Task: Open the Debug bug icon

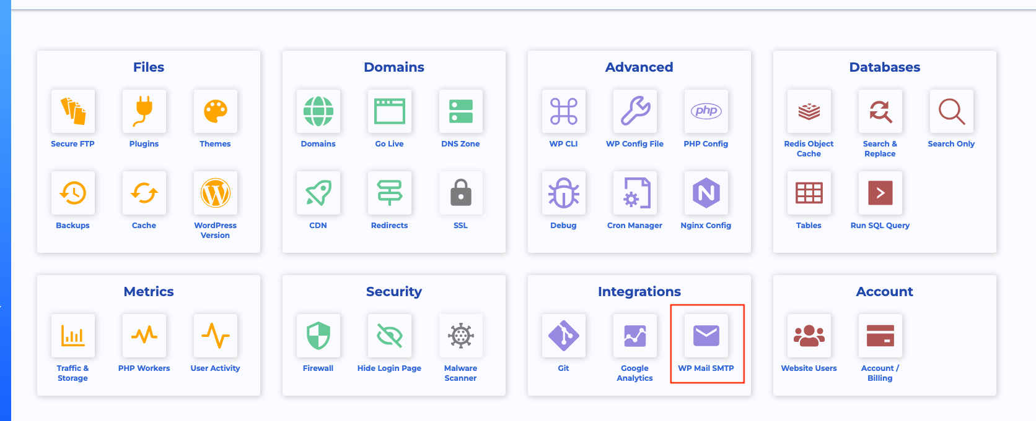Action: point(564,193)
